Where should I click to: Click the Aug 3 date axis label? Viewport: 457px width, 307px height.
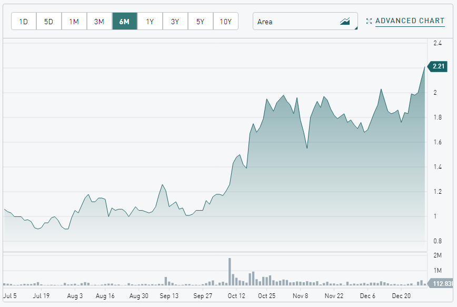pos(75,295)
